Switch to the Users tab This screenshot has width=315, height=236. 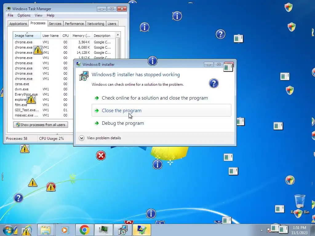[x=112, y=24]
